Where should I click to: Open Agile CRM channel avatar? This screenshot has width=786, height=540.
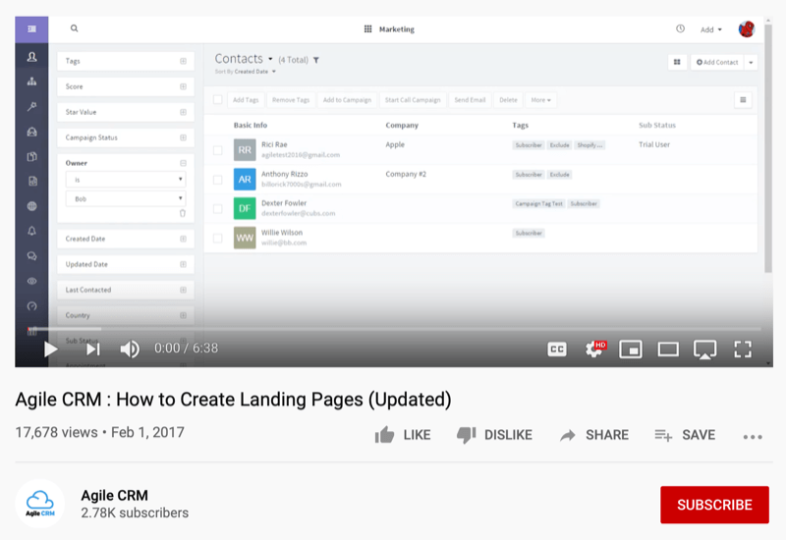tap(40, 504)
